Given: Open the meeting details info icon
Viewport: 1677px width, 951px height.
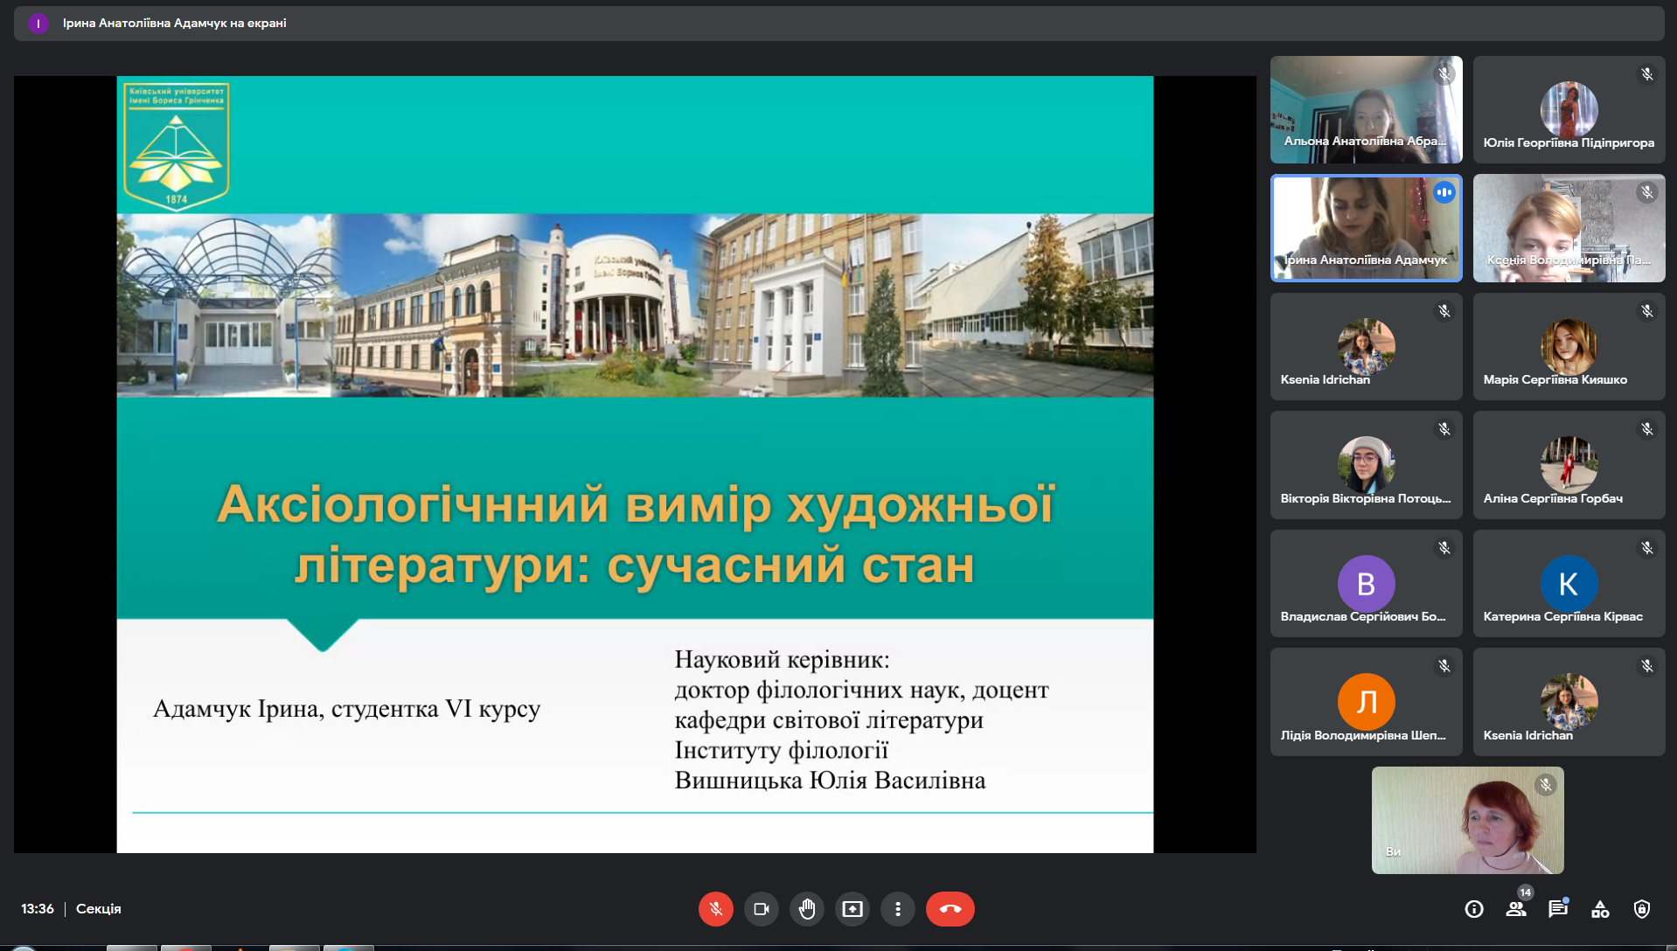Looking at the screenshot, I should pyautogui.click(x=1474, y=909).
